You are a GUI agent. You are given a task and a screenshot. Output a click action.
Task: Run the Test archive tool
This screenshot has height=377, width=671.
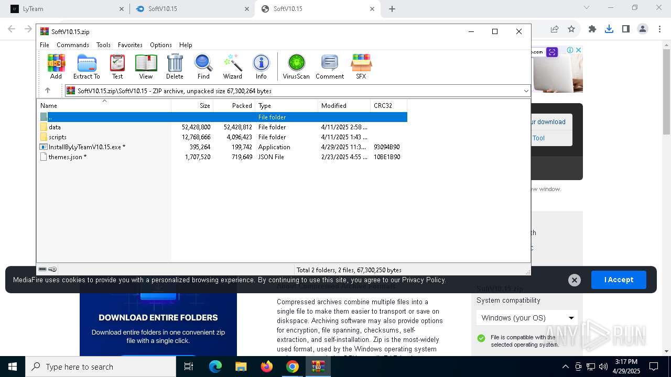pos(117,66)
